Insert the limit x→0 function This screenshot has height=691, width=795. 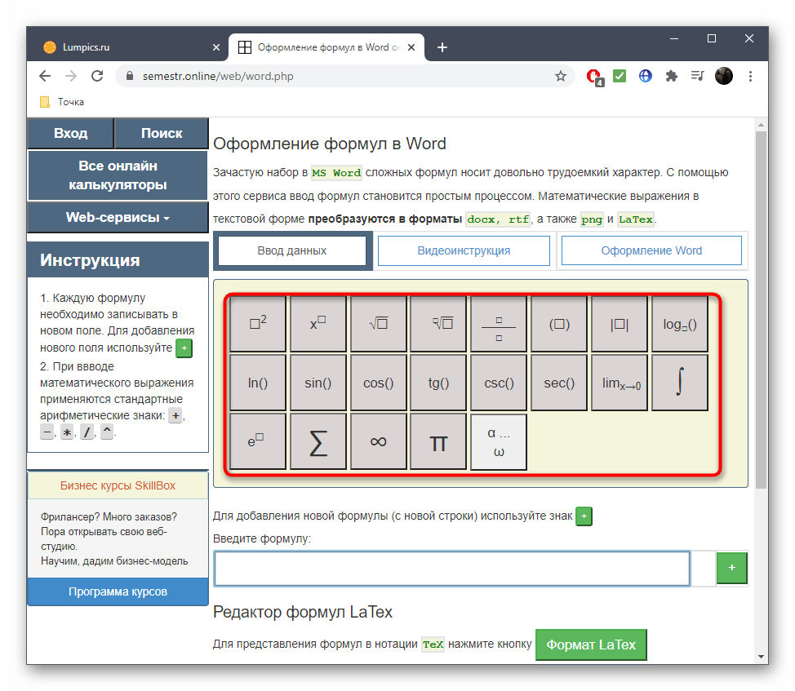[620, 383]
